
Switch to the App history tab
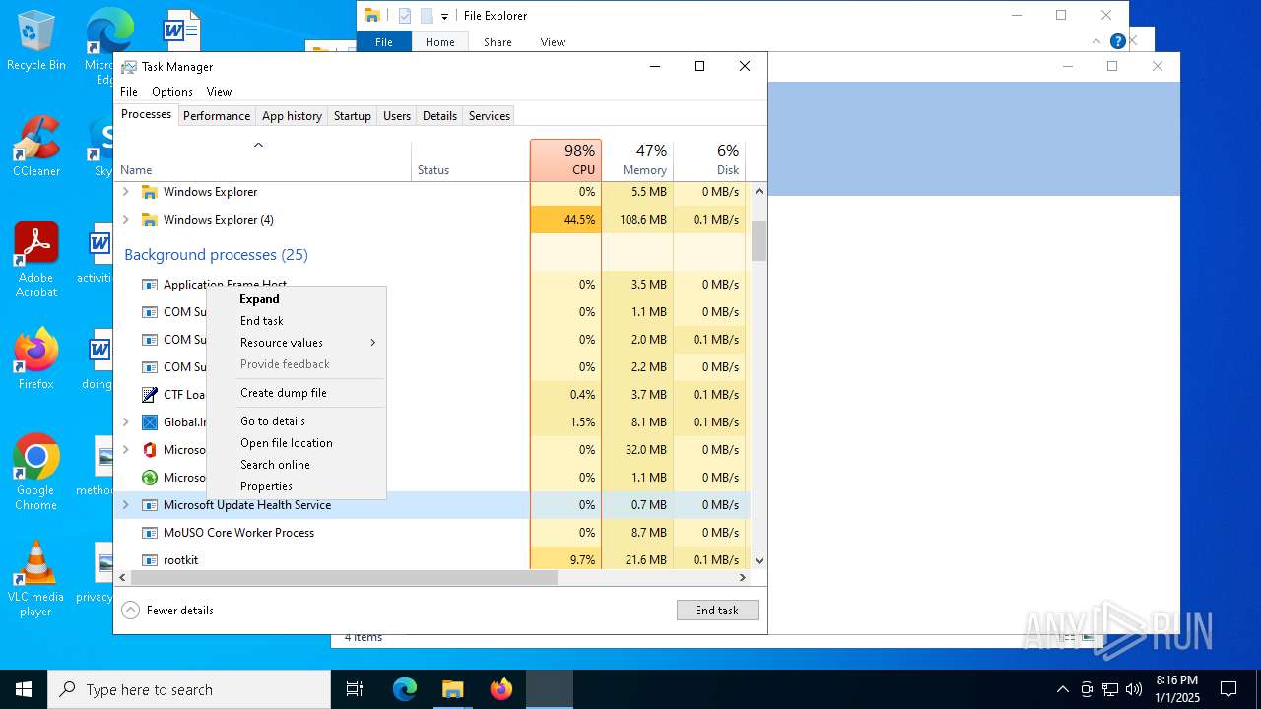(292, 116)
